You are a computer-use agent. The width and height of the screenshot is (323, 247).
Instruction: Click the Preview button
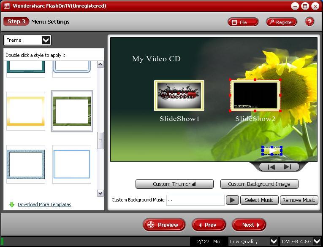coord(164,225)
